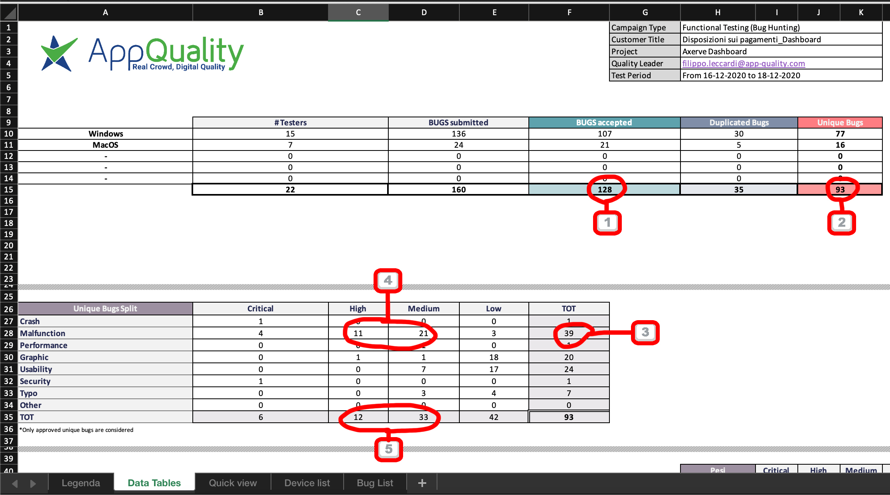Select the Unique Bugs total cell 93
This screenshot has width=890, height=495.
[x=840, y=190]
